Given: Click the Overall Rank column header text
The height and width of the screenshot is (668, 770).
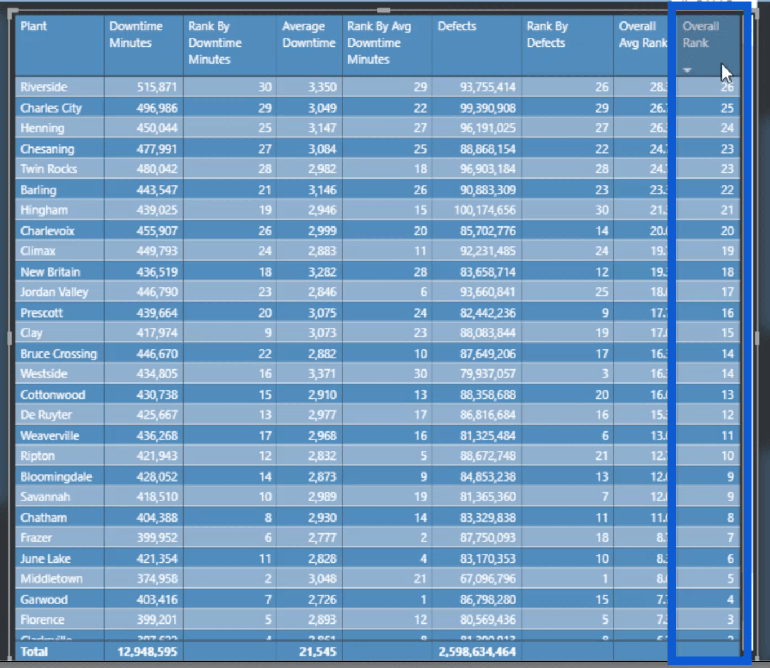Looking at the screenshot, I should 700,34.
